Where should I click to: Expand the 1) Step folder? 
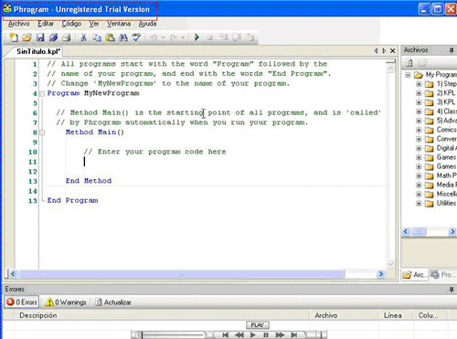419,84
